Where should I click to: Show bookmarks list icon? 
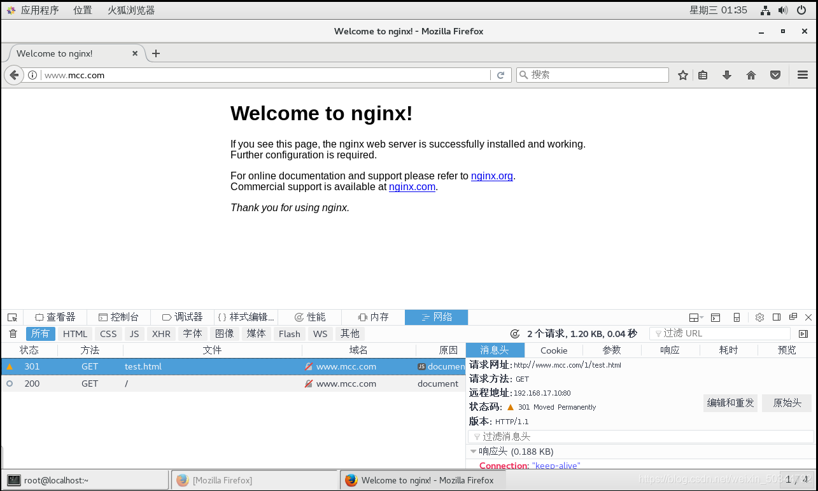[x=703, y=75]
